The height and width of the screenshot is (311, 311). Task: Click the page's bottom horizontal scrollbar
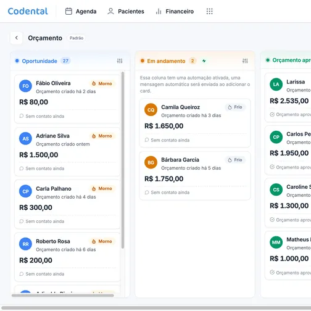[x=155, y=308]
